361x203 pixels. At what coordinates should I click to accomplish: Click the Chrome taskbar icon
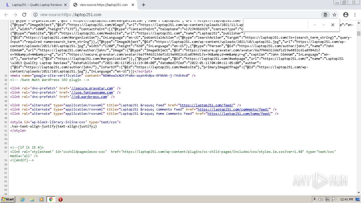click(51, 199)
